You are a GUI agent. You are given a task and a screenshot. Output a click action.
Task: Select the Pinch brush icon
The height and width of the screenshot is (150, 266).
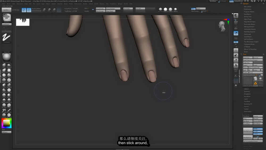click(4, 95)
